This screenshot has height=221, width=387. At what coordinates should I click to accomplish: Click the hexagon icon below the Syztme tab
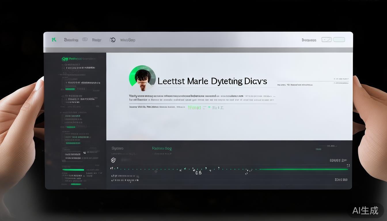tap(113, 160)
